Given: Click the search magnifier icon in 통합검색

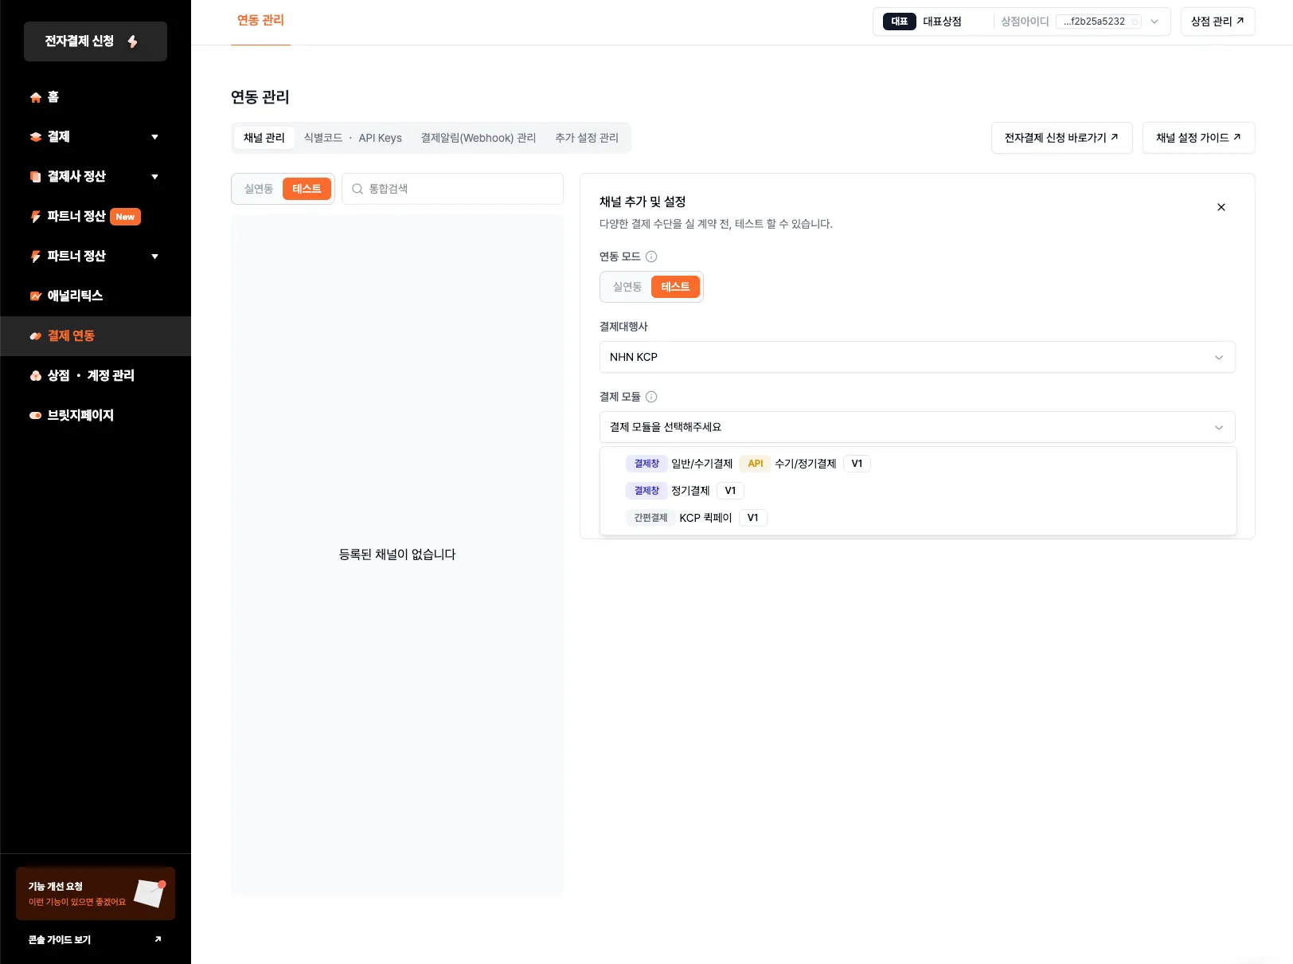Looking at the screenshot, I should (x=357, y=189).
